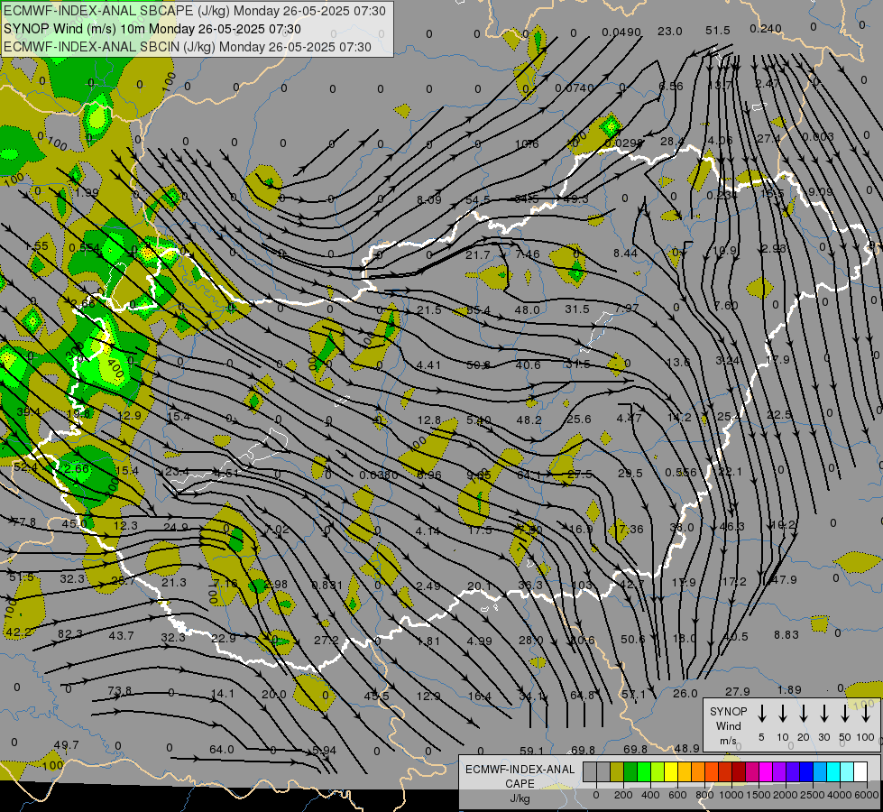
Task: Click the 5 m/s wind arrow in SYNOP legend
Action: [x=761, y=714]
